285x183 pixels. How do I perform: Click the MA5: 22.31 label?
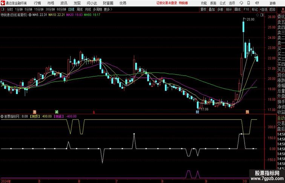coord(40,15)
